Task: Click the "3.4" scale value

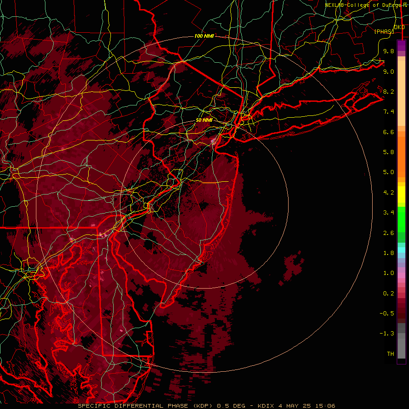Action: click(x=389, y=213)
